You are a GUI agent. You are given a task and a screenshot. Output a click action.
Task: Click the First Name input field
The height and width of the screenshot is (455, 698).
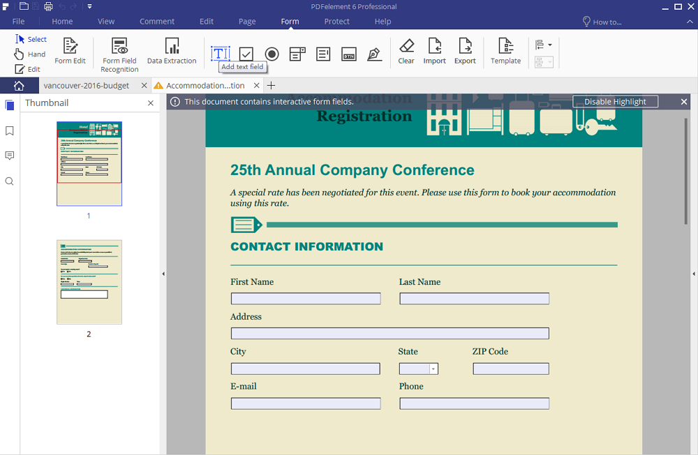coord(306,299)
